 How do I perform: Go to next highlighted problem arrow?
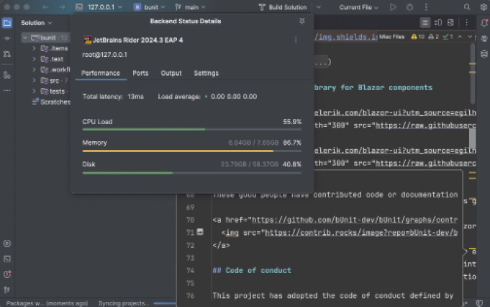coord(470,37)
